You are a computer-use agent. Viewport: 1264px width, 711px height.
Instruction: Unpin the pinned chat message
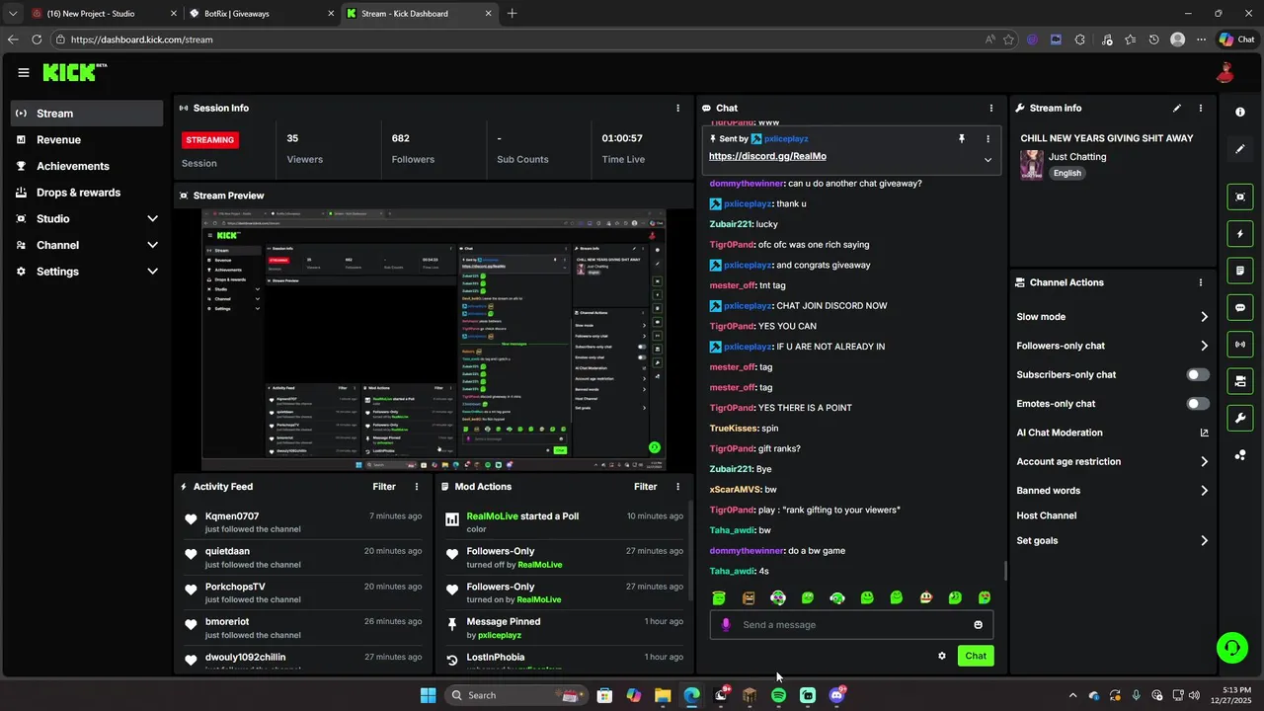[961, 139]
